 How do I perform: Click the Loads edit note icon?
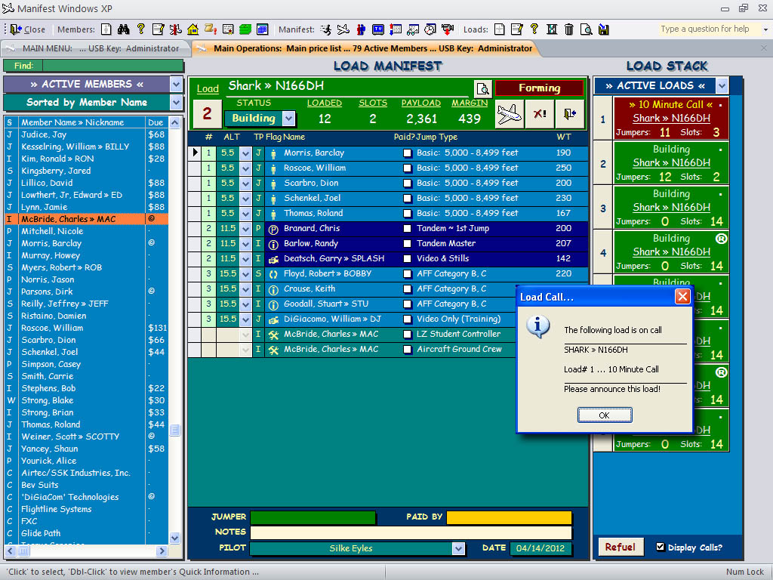point(516,29)
